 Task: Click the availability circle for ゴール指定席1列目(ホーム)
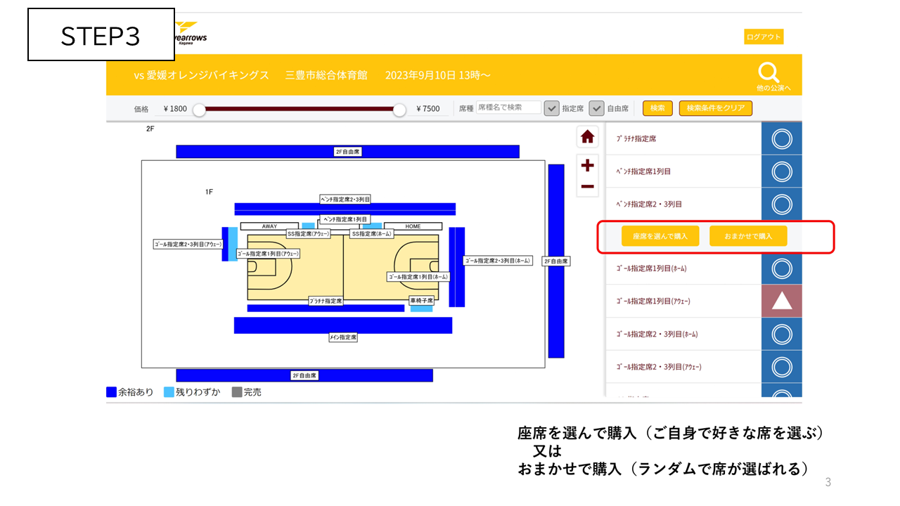[782, 268]
